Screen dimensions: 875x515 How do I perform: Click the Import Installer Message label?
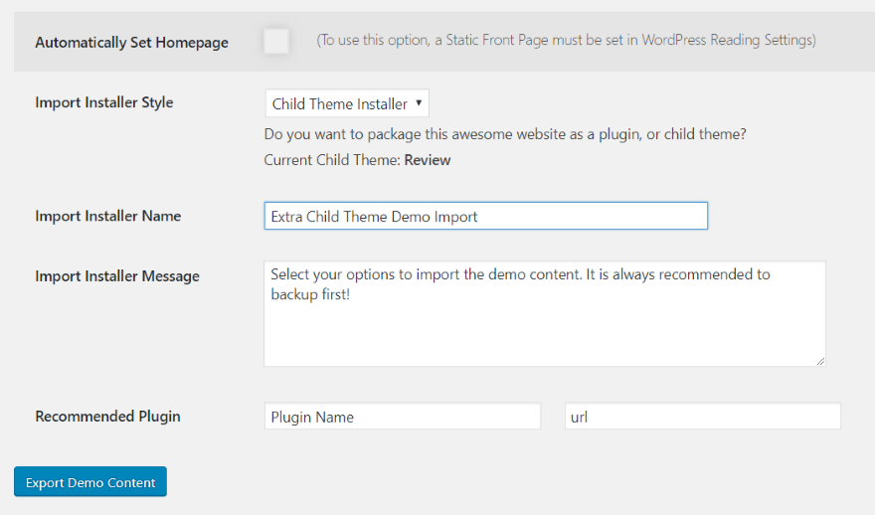[x=116, y=275]
